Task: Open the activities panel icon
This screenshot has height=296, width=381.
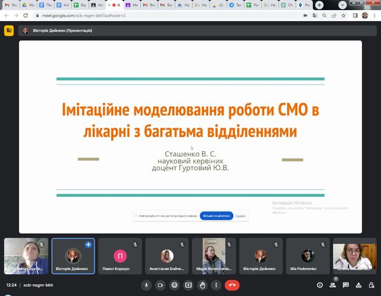Action: point(360,285)
